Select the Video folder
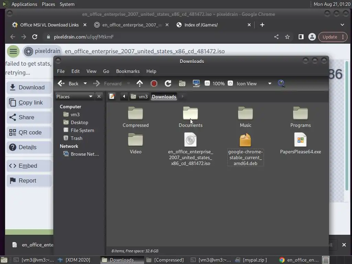Viewport: 352px width, 264px height. (135, 143)
